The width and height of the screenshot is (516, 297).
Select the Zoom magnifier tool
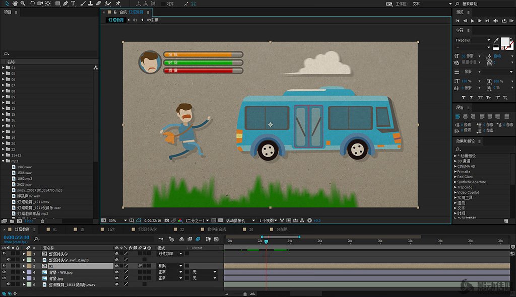tap(23, 4)
